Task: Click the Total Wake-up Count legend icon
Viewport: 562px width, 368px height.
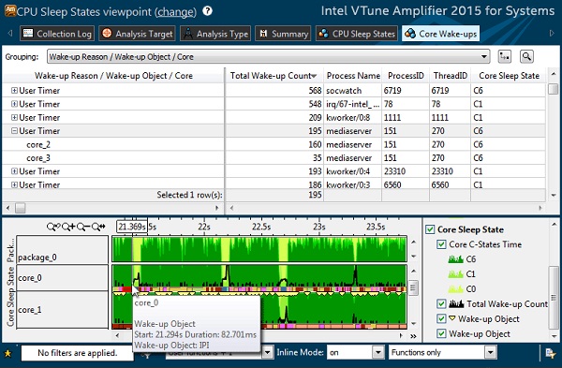Action: [456, 304]
